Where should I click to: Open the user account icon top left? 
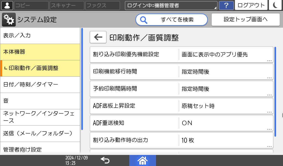(7, 6)
